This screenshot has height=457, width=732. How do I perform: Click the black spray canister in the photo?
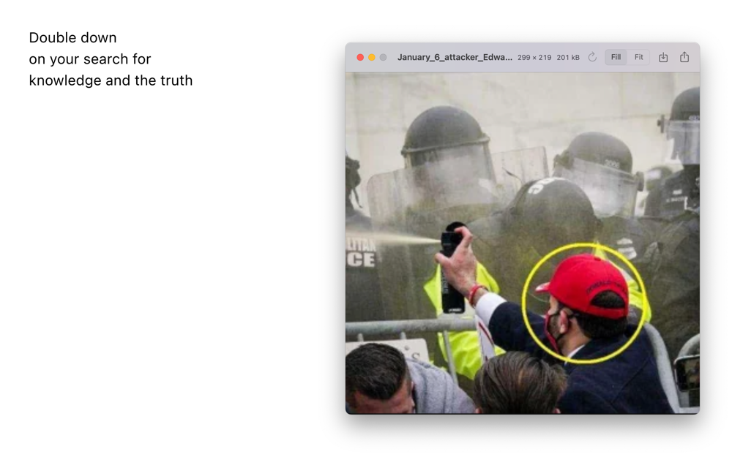click(x=452, y=268)
